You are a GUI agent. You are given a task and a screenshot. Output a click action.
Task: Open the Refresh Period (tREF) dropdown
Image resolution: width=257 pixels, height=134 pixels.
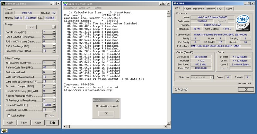54,105
